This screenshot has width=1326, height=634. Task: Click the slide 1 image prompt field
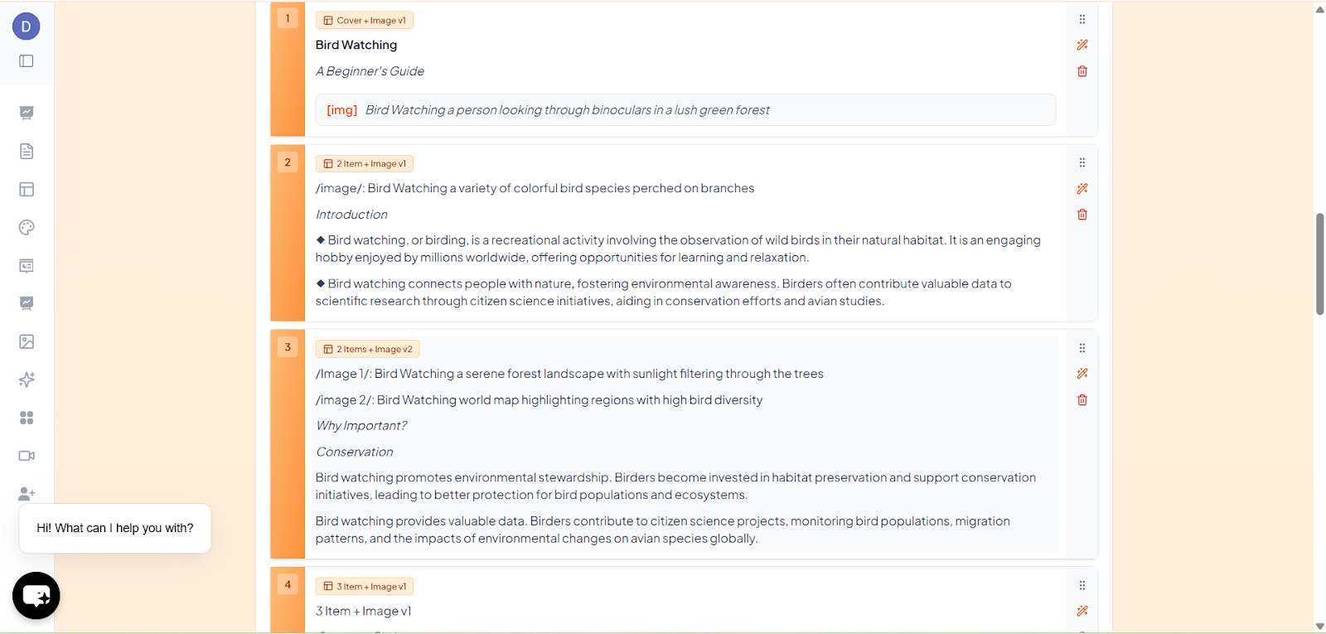pyautogui.click(x=685, y=110)
